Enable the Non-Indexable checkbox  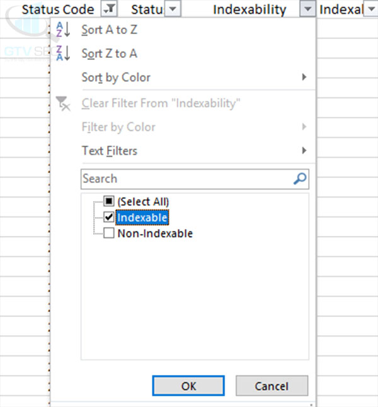pos(109,233)
